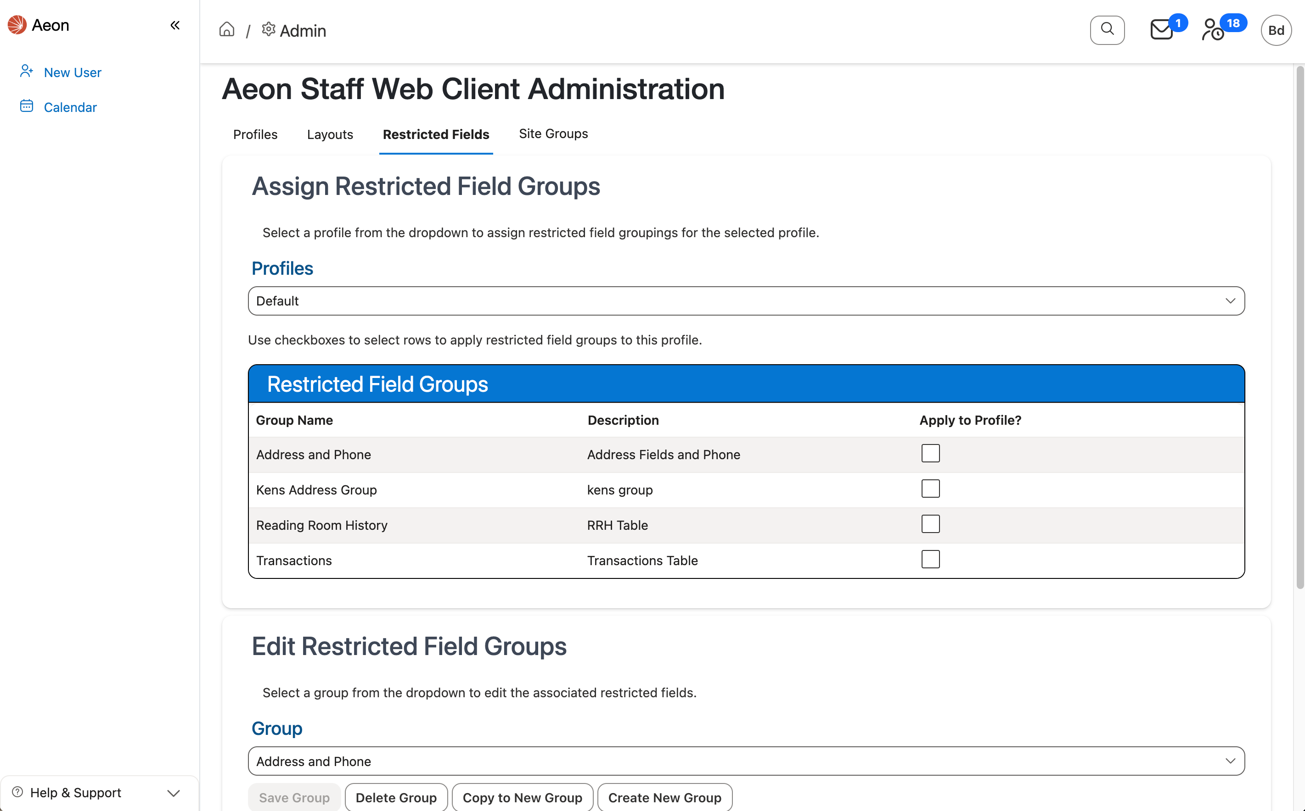Click the Calendar icon in sidebar
1305x811 pixels.
coord(26,106)
